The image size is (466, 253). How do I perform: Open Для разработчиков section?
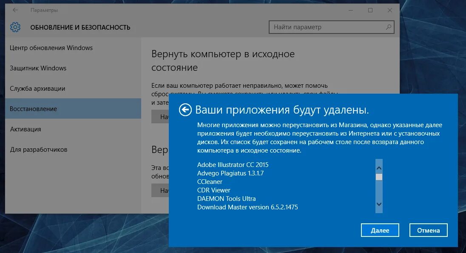coord(73,150)
